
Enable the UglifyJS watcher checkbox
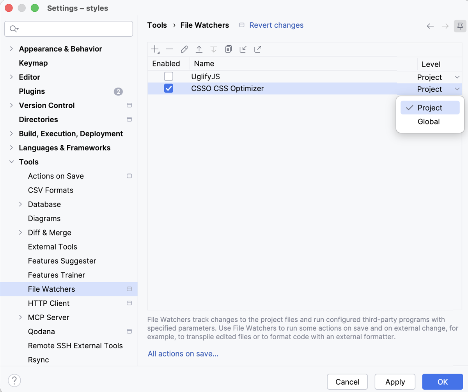[x=168, y=77]
